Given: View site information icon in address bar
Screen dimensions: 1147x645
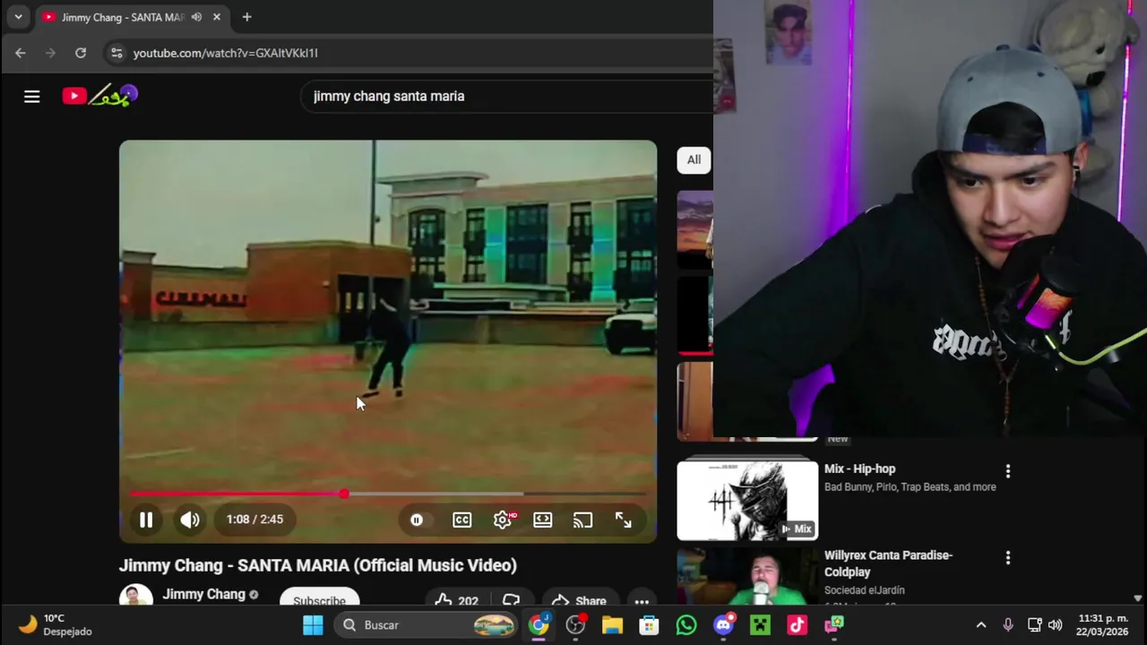Looking at the screenshot, I should [x=116, y=53].
